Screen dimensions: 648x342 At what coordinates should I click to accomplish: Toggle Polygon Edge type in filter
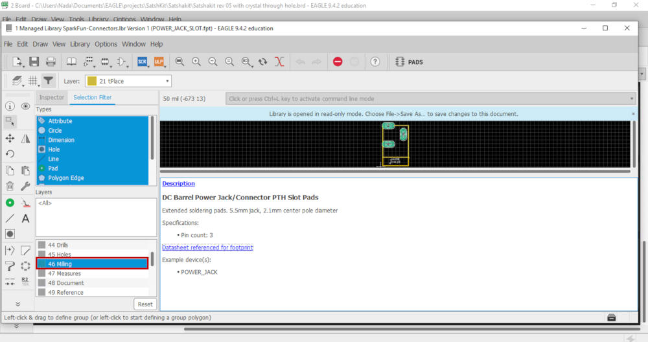coord(92,178)
